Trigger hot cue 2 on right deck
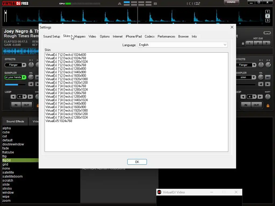Viewport: 275px width, 206px height. point(258,43)
